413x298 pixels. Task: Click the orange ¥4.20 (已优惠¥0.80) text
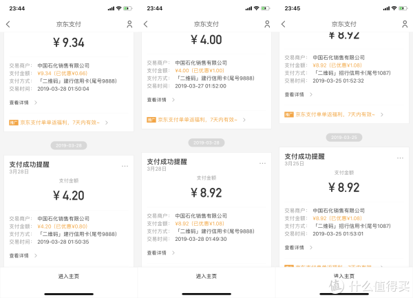point(63,226)
